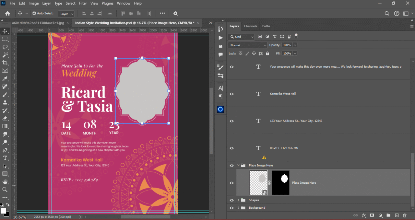415x220 pixels.
Task: Switch to the Channels tab
Action: [x=250, y=26]
